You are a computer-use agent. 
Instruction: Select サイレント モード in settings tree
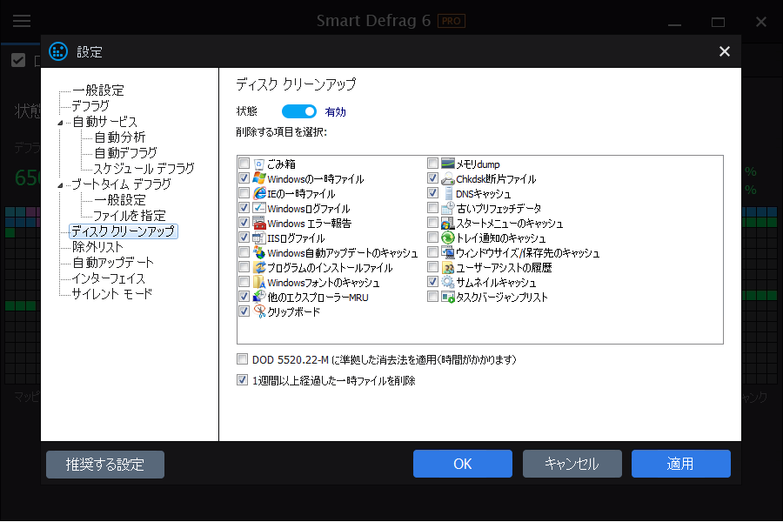tap(112, 294)
